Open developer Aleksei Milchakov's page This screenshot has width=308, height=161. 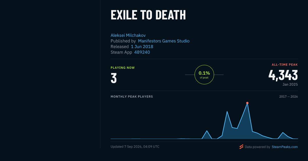128,35
